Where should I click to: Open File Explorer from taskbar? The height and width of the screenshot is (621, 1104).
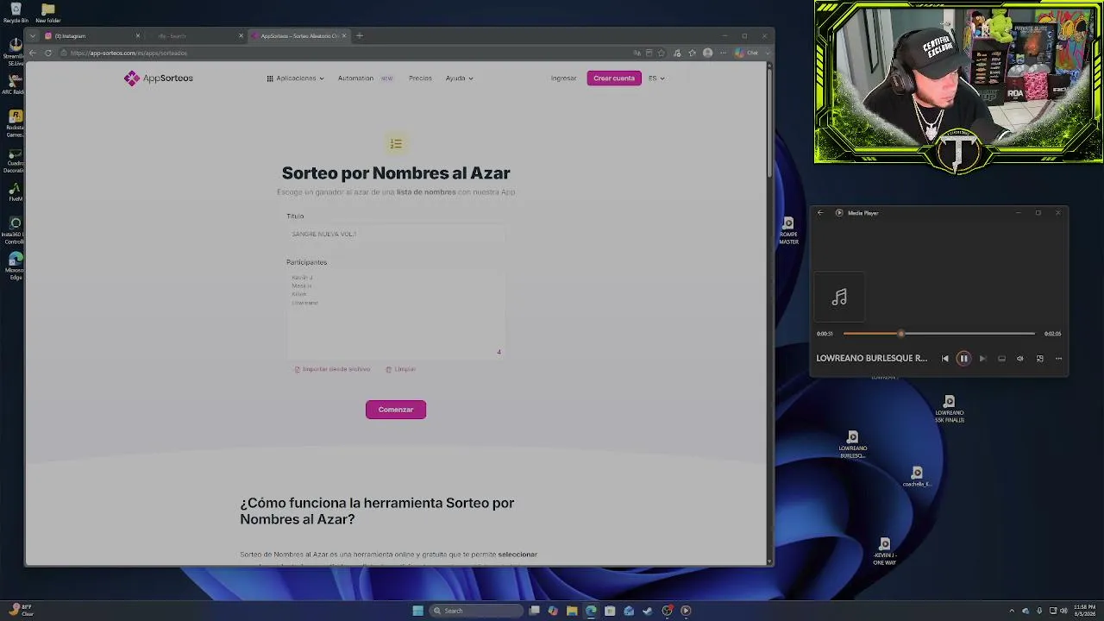(572, 611)
